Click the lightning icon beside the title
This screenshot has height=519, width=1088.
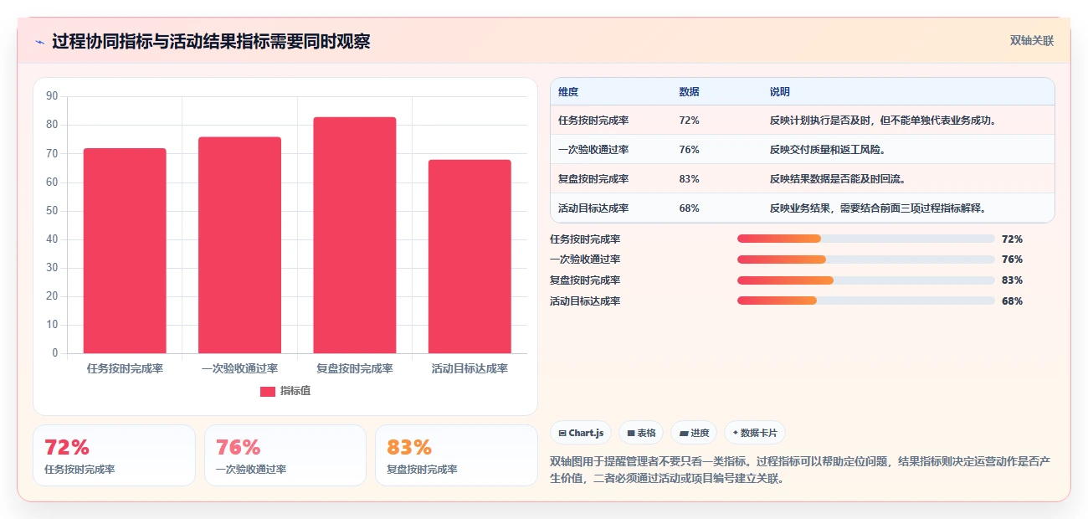click(x=39, y=42)
